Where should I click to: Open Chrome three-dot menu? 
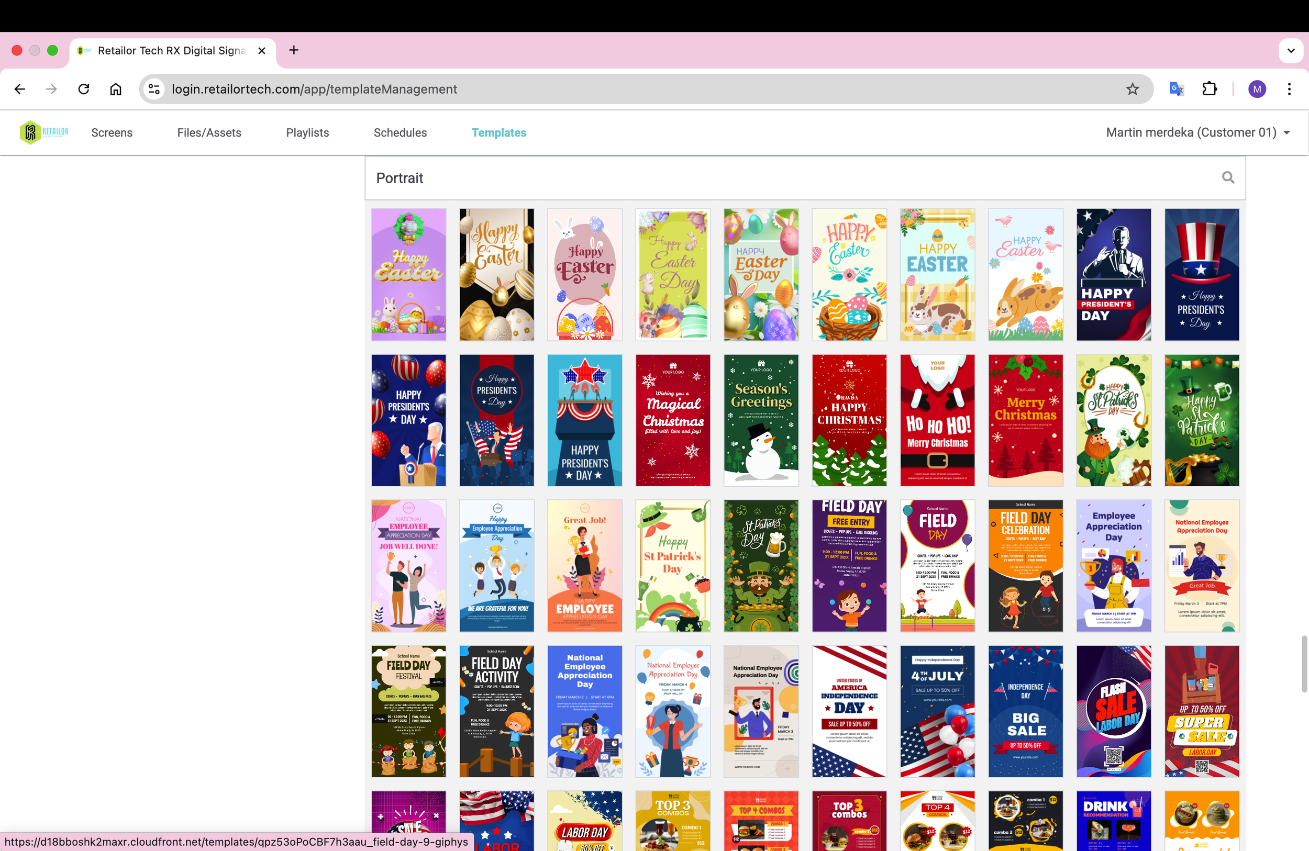[x=1289, y=89]
